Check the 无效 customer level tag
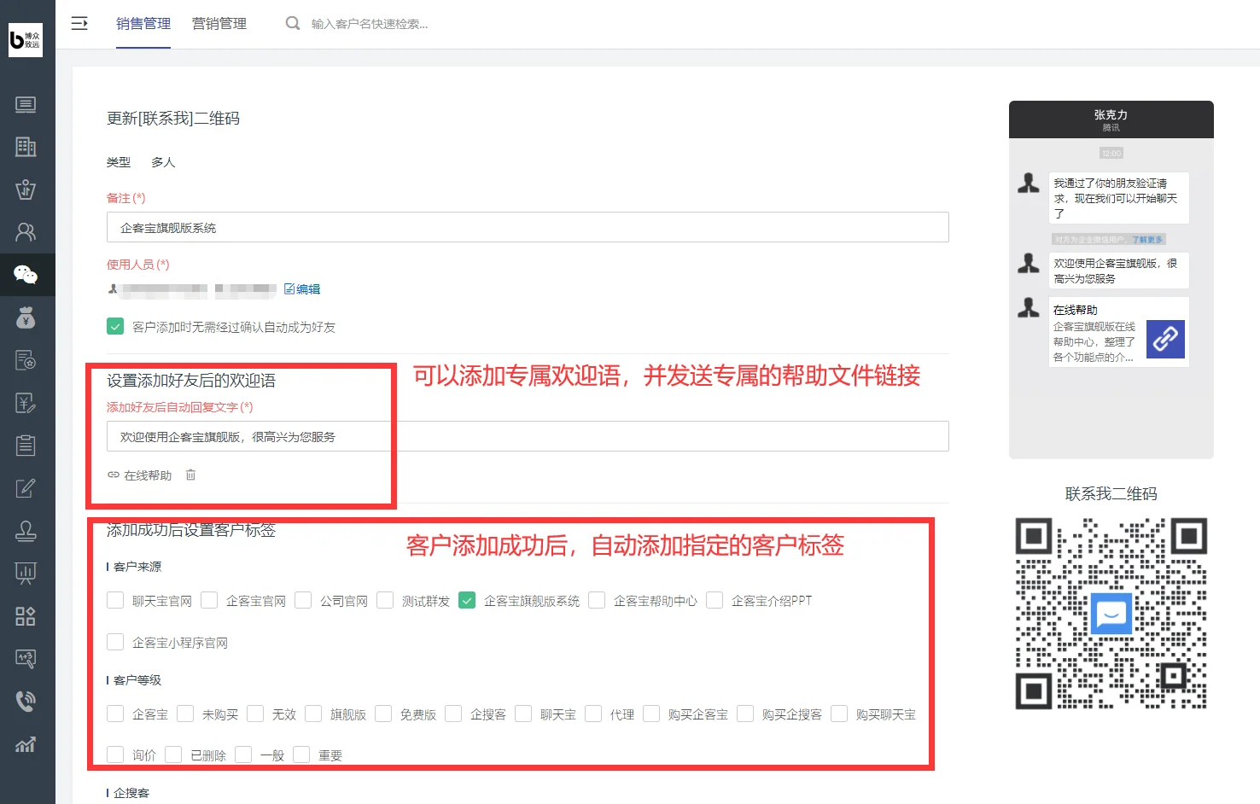1260x804 pixels. tap(255, 714)
